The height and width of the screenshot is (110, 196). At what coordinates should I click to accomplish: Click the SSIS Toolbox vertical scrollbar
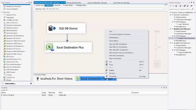pyautogui.click(x=32, y=42)
